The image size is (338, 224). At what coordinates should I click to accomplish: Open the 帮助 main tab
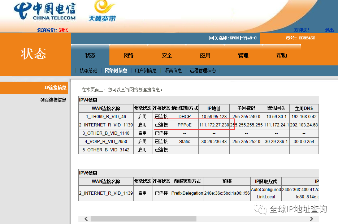pos(282,55)
